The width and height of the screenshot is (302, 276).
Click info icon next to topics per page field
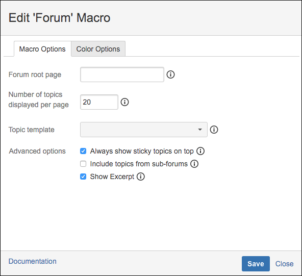124,102
